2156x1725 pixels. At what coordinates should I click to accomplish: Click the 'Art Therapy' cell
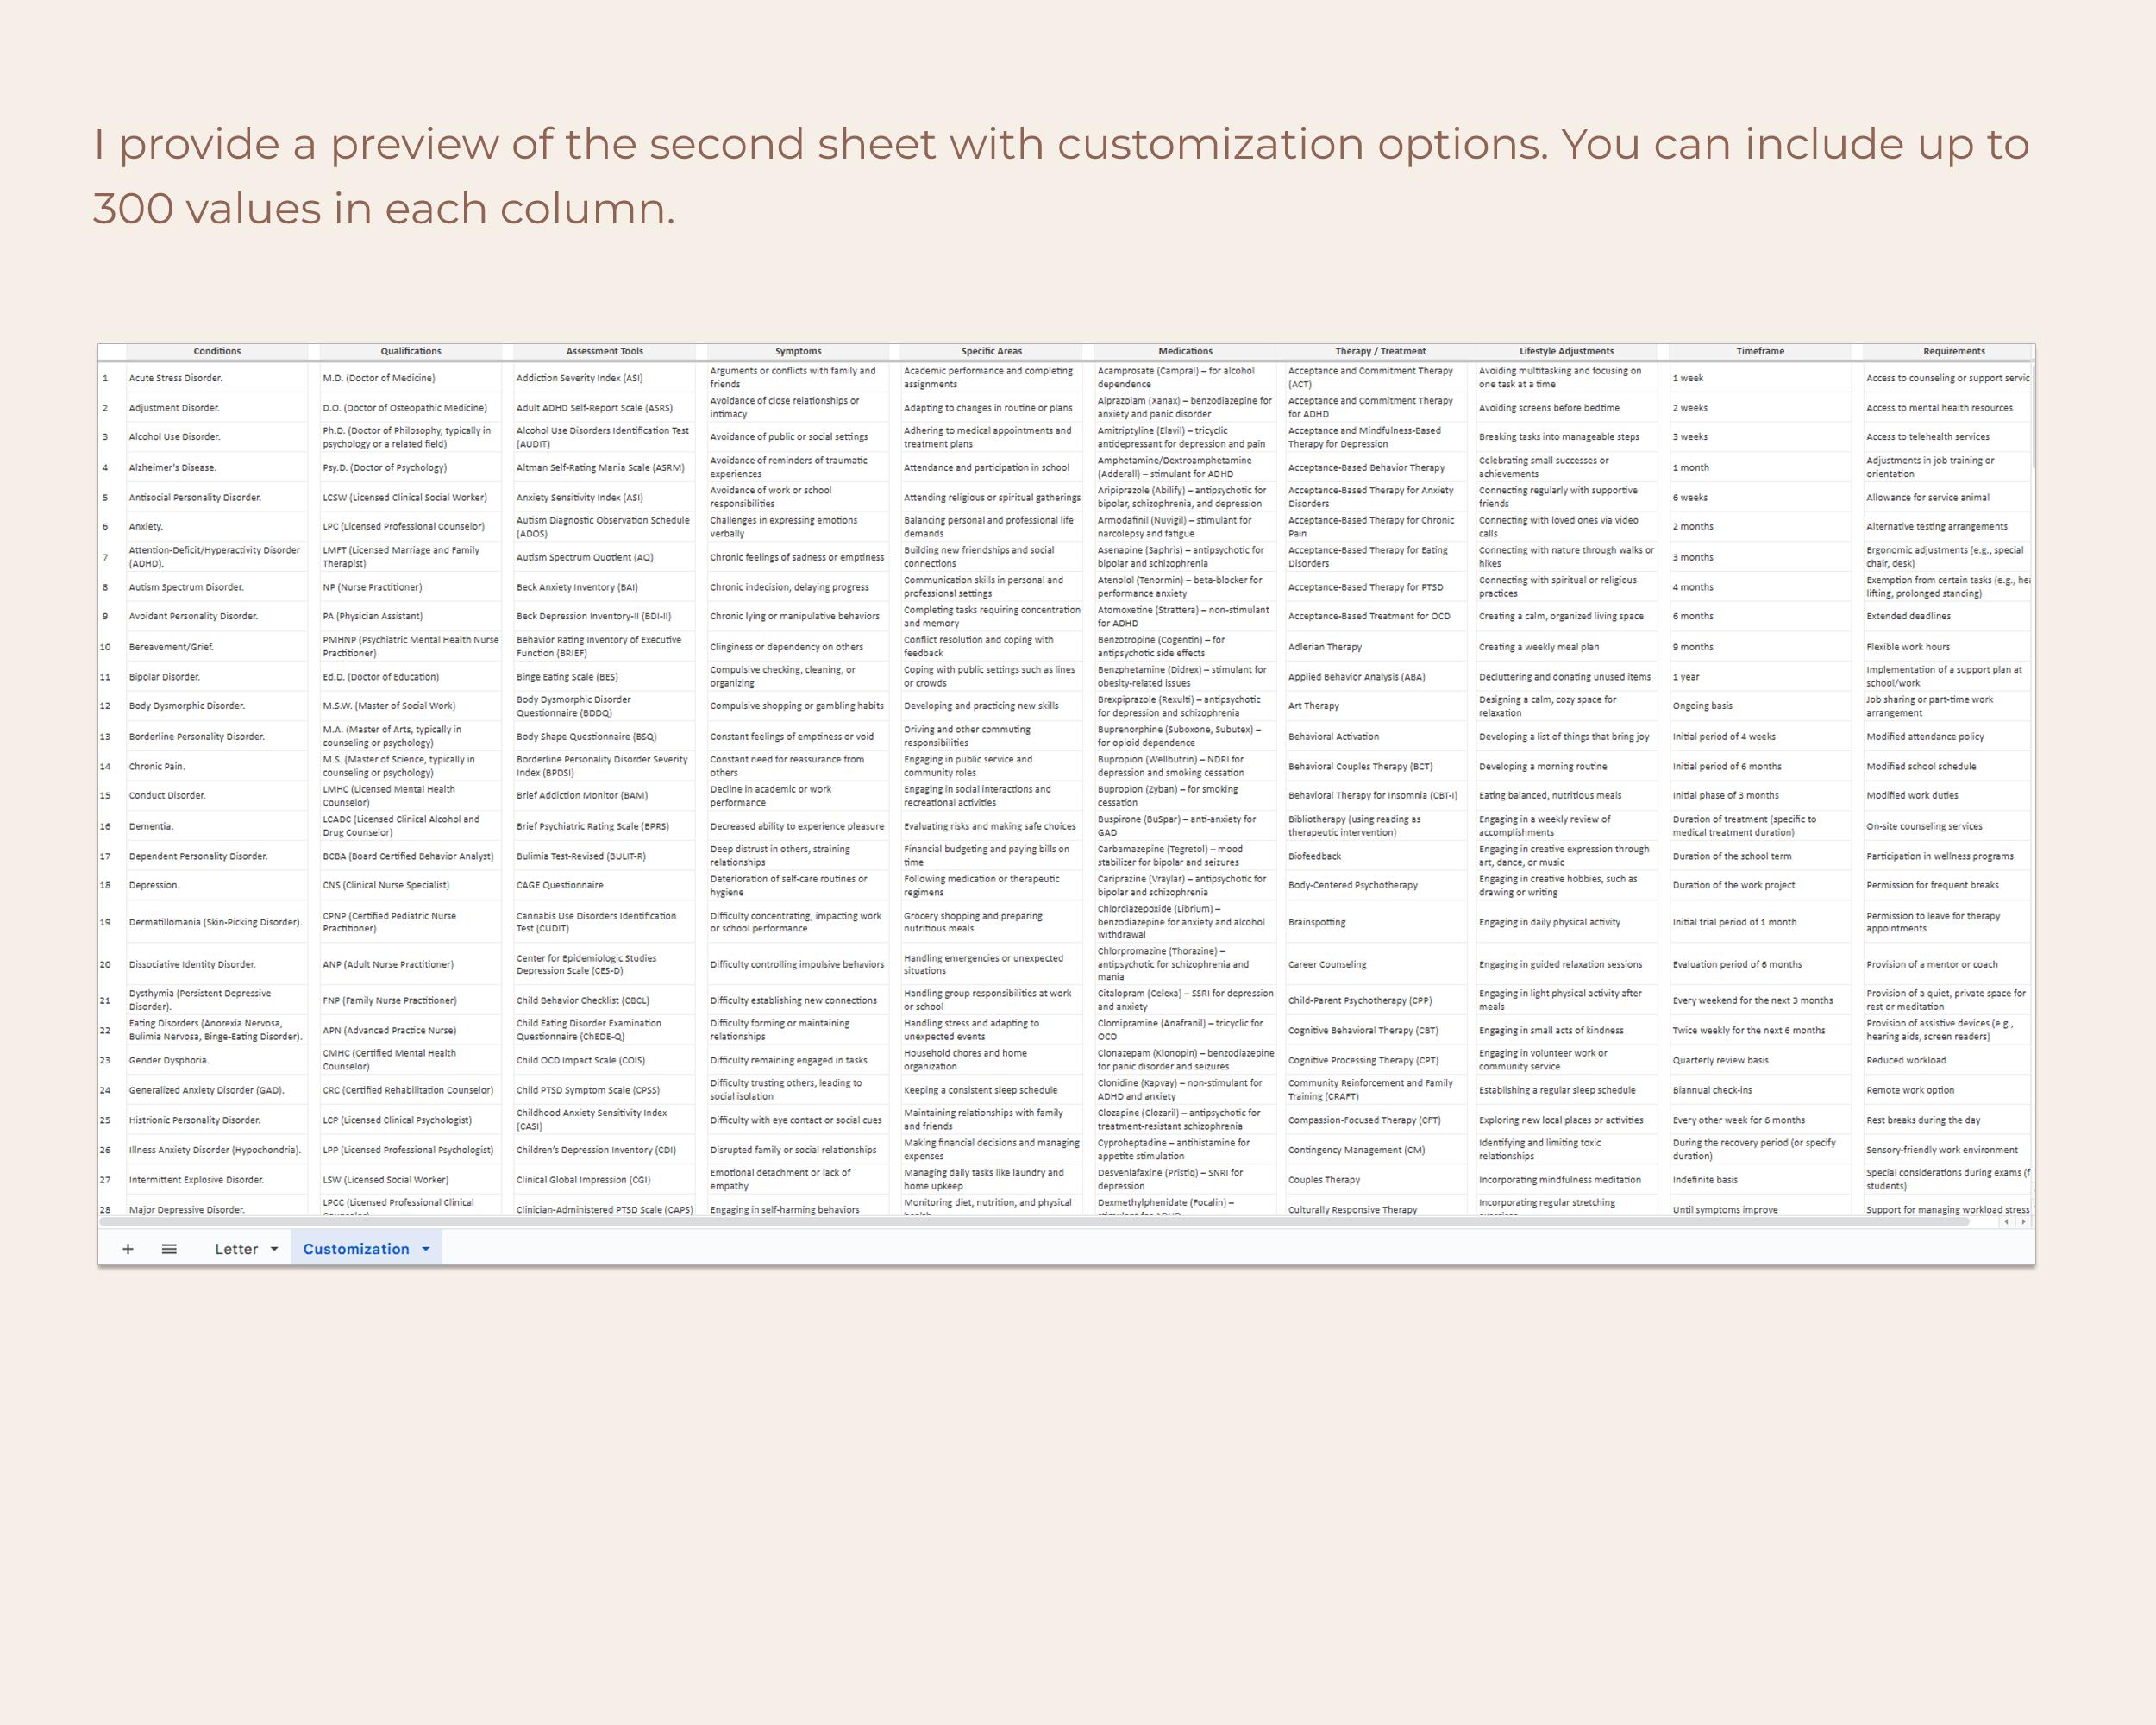[1377, 706]
